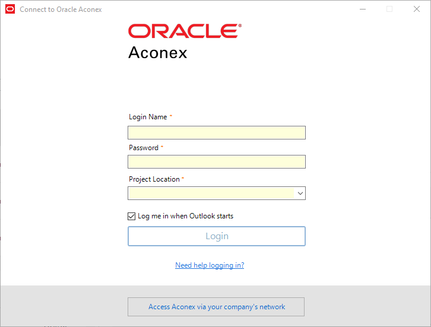Minimize the Connect to Oracle Aconex window

tap(363, 9)
